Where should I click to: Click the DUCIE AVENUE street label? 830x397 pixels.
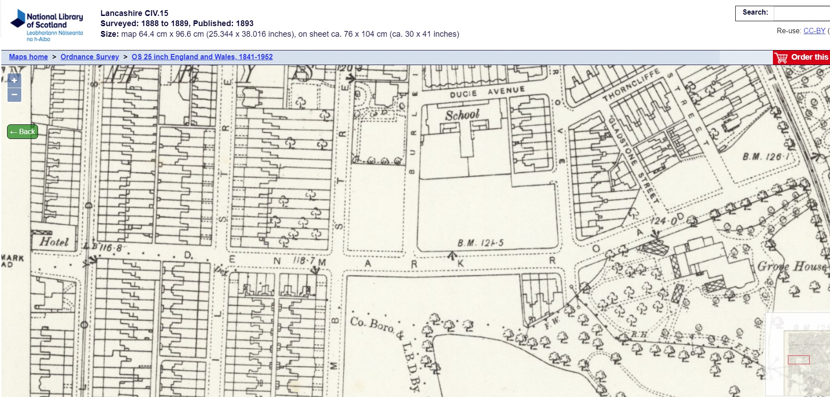[487, 92]
